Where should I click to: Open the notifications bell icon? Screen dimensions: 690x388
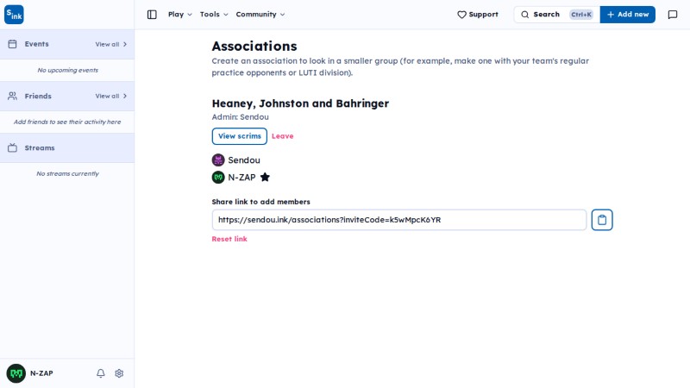click(101, 373)
